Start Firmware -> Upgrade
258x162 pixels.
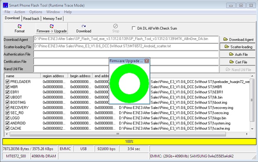[52, 29]
